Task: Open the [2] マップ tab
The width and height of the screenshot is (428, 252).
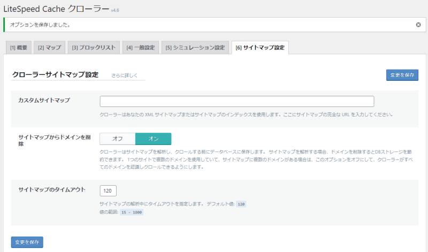Action: [x=49, y=48]
